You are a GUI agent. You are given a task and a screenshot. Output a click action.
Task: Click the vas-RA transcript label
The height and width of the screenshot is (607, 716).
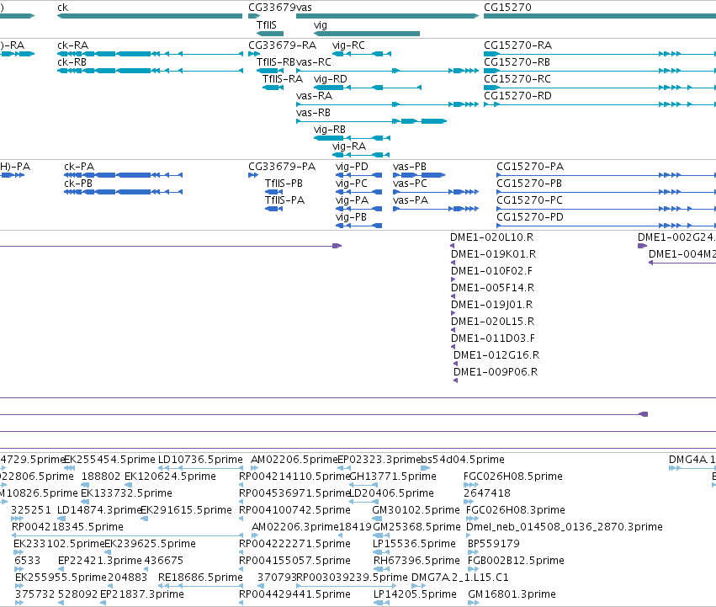tap(314, 96)
